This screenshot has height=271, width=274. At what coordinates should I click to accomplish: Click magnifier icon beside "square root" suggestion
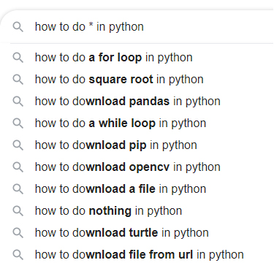[18, 80]
